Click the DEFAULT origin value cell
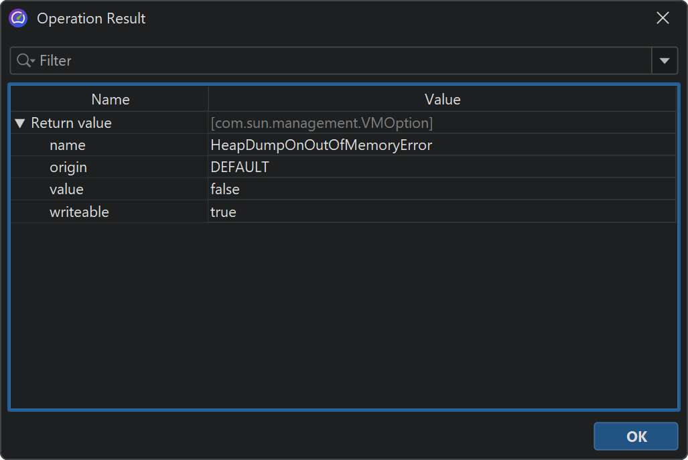 (x=240, y=167)
